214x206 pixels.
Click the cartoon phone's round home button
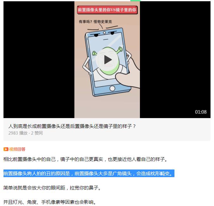(112, 89)
